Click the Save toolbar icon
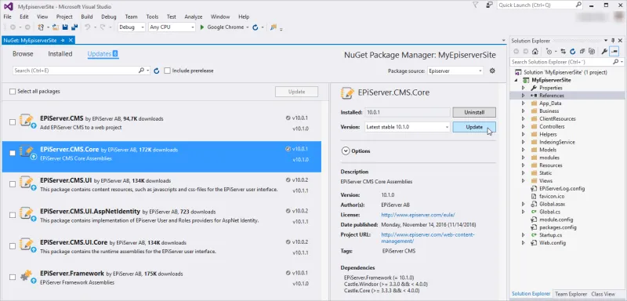This screenshot has height=301, width=627. (x=65, y=27)
